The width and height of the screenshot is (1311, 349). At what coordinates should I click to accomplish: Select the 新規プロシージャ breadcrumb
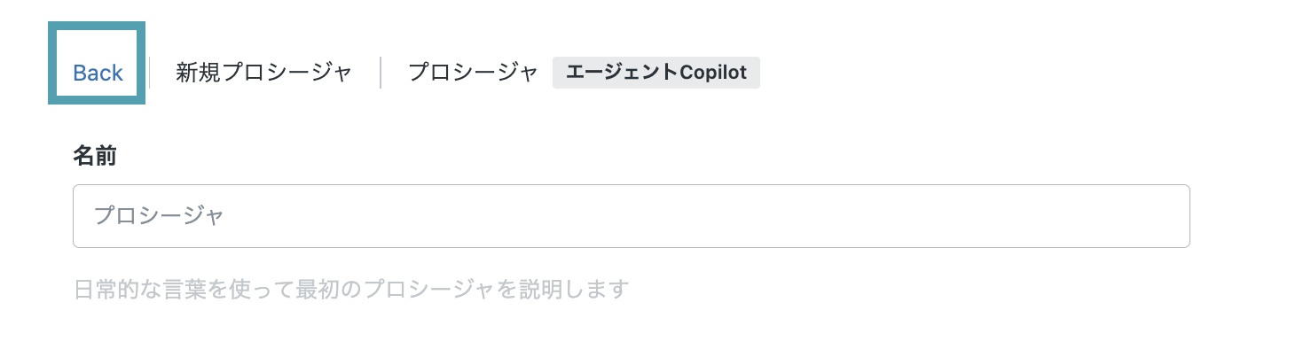coord(264,73)
